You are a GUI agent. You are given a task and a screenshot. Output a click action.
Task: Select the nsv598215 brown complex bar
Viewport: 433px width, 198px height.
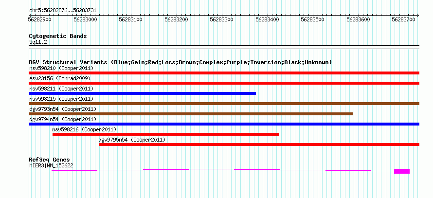pyautogui.click(x=224, y=104)
